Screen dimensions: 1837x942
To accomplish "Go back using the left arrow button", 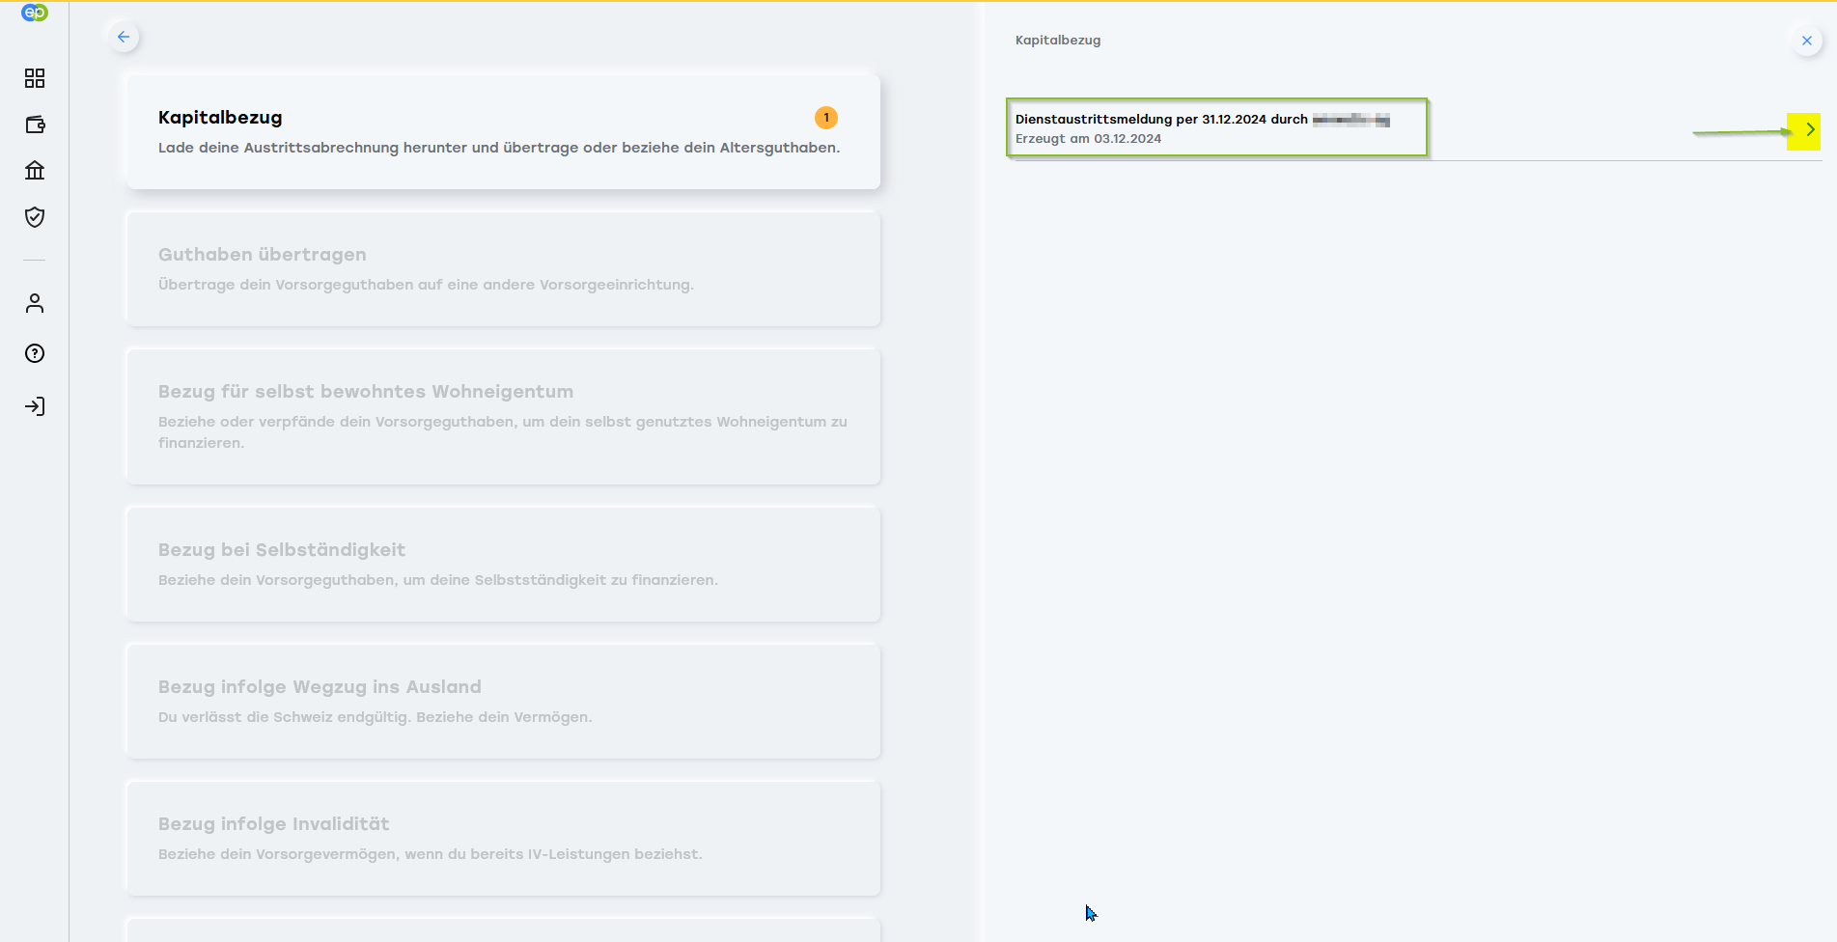I will pos(124,37).
